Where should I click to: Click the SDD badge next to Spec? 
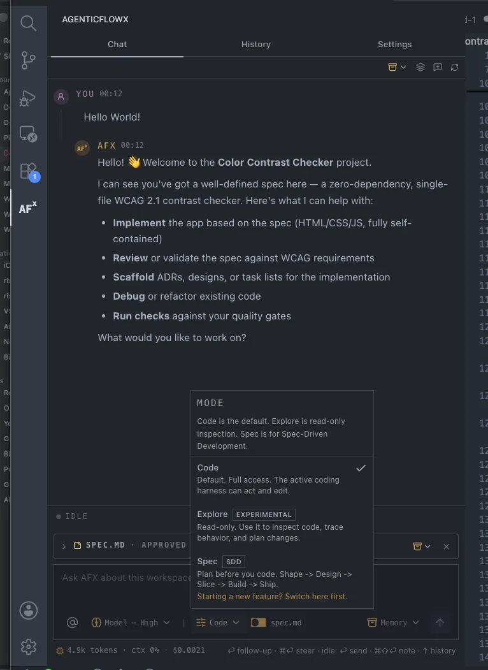point(234,562)
